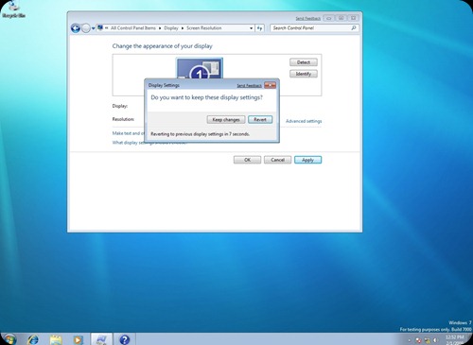The image size is (473, 345).
Task: Show hidden tray icons arrow
Action: (x=410, y=340)
